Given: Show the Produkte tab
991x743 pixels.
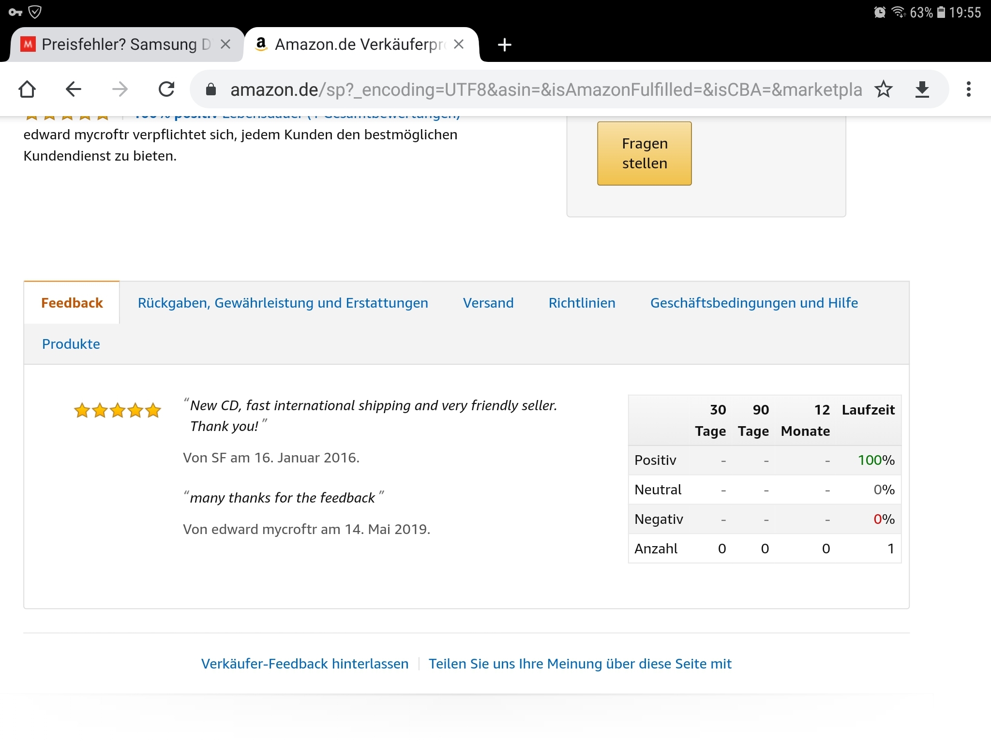Looking at the screenshot, I should [x=71, y=344].
